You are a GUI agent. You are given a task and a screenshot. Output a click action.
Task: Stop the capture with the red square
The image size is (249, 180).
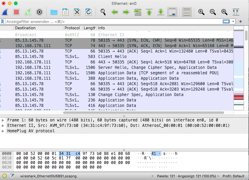coord(16,12)
